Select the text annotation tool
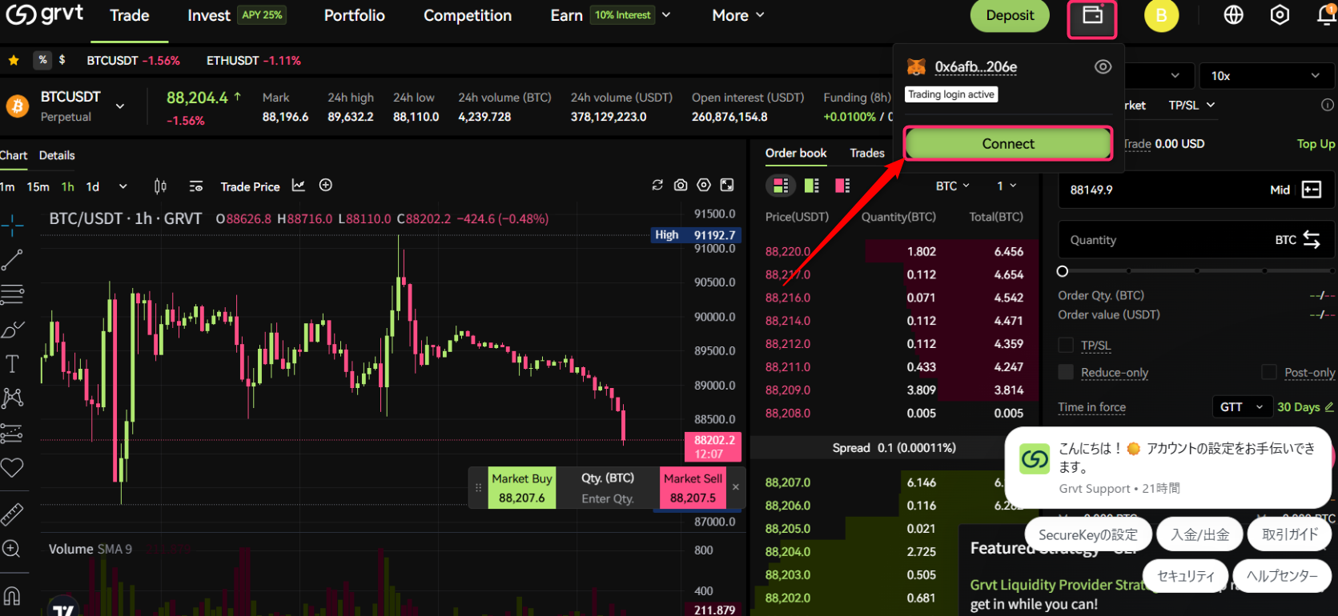The image size is (1338, 616). (12, 365)
